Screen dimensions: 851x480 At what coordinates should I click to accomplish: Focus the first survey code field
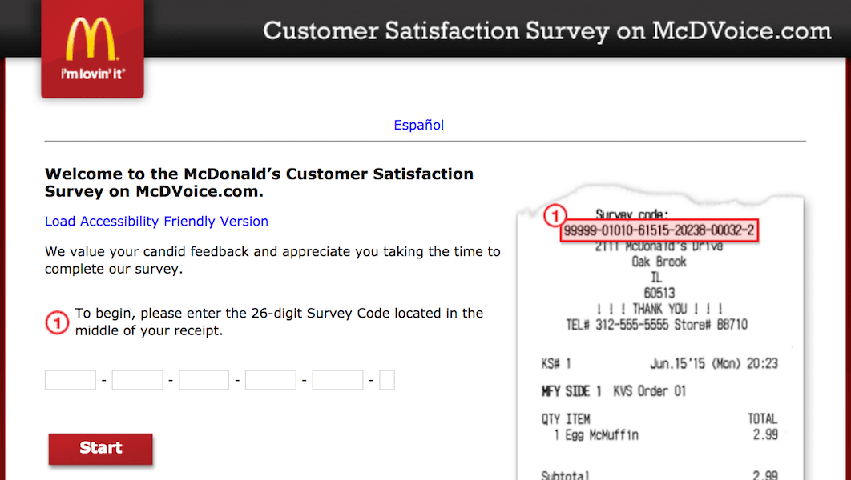tap(70, 380)
